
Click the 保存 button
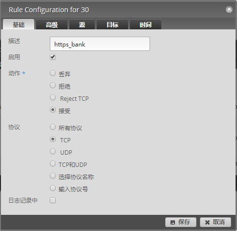pos(181,222)
